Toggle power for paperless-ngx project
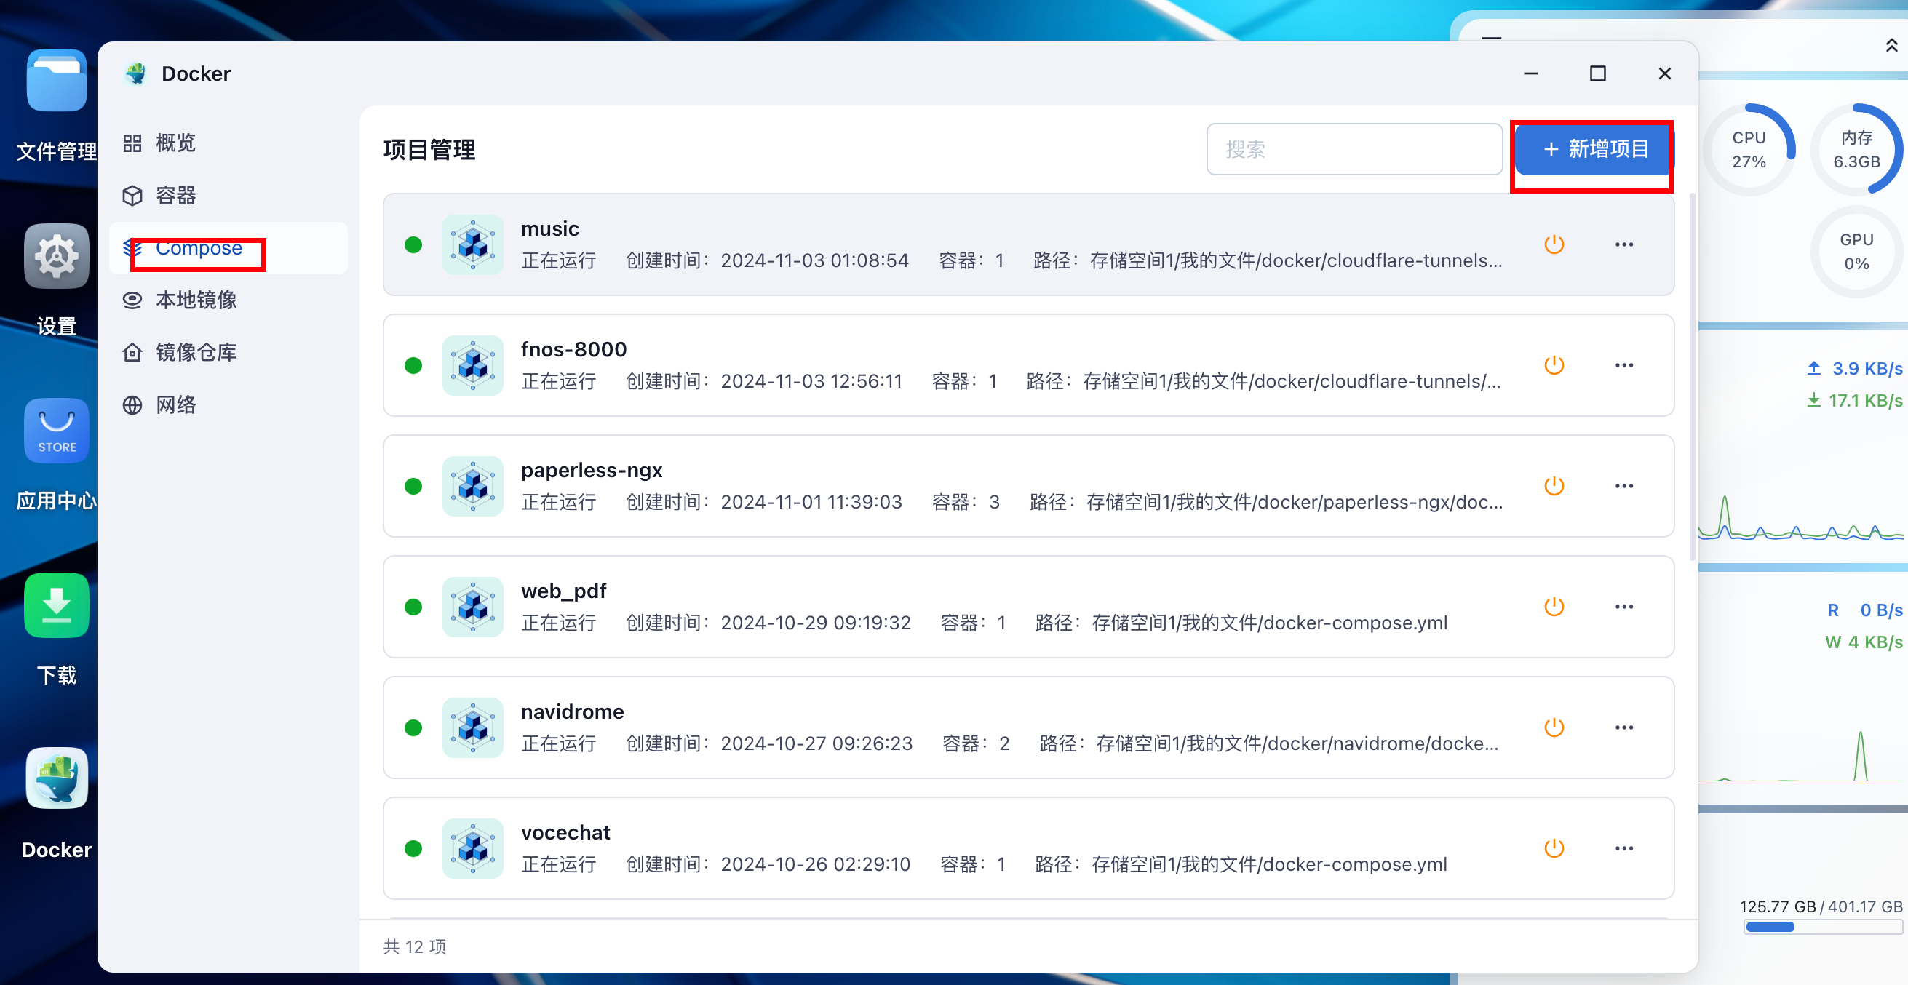 point(1553,486)
